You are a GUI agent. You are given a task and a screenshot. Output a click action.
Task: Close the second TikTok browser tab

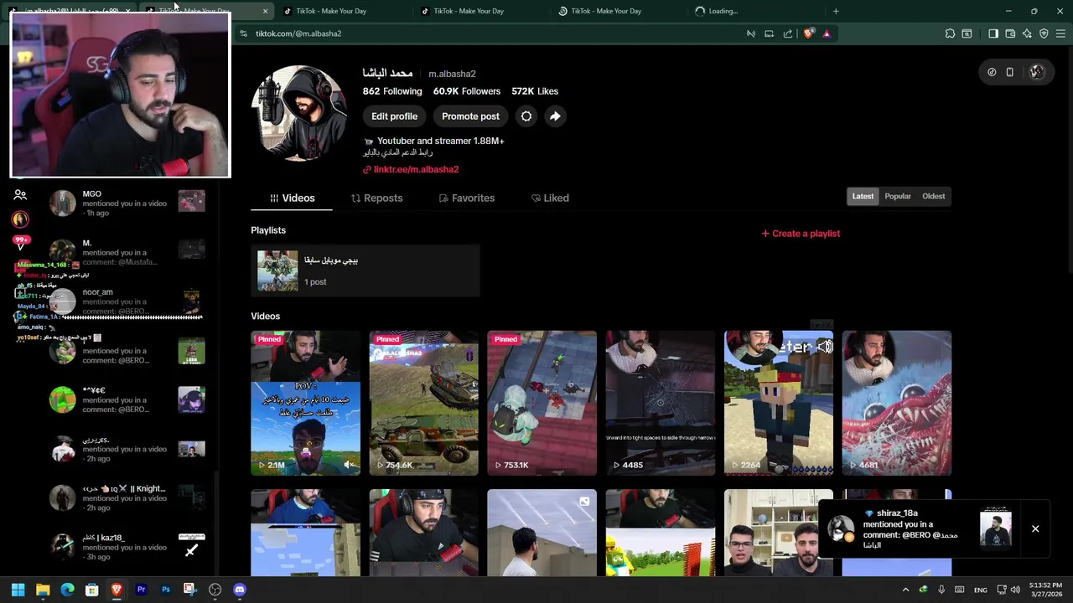[266, 11]
